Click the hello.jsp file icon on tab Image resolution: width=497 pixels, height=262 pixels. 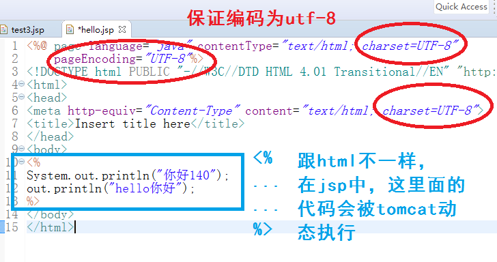tap(70, 30)
